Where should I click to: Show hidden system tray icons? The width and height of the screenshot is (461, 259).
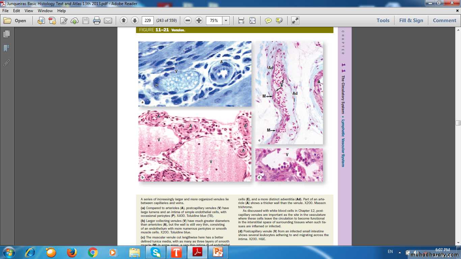tap(400, 252)
